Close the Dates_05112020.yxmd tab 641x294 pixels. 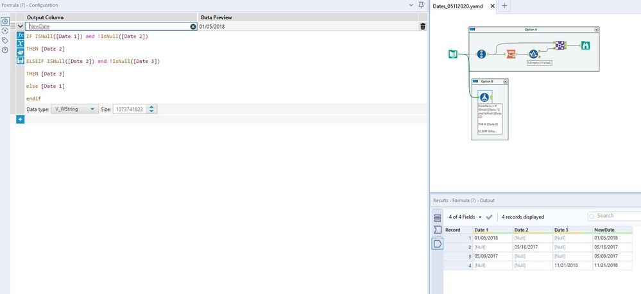pyautogui.click(x=492, y=6)
